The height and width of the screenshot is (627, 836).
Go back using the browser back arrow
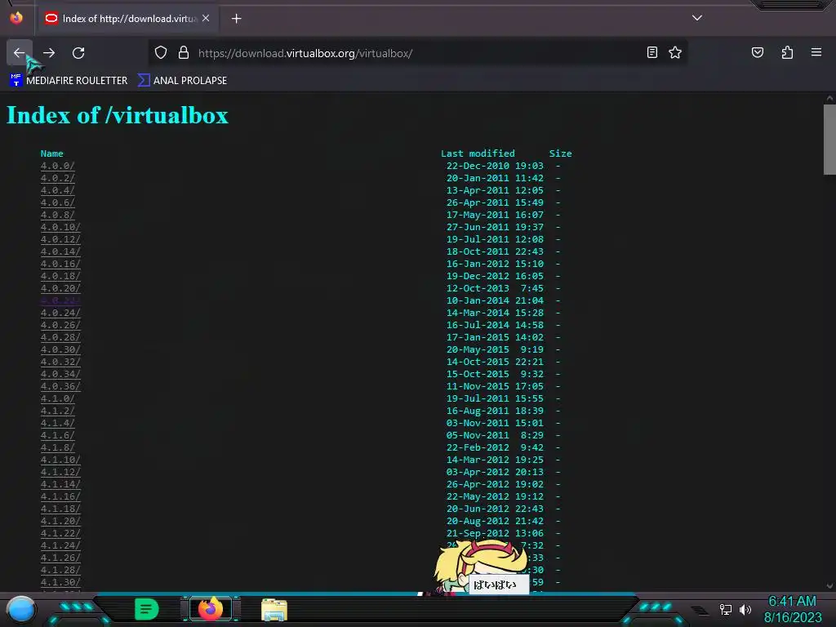click(x=20, y=53)
